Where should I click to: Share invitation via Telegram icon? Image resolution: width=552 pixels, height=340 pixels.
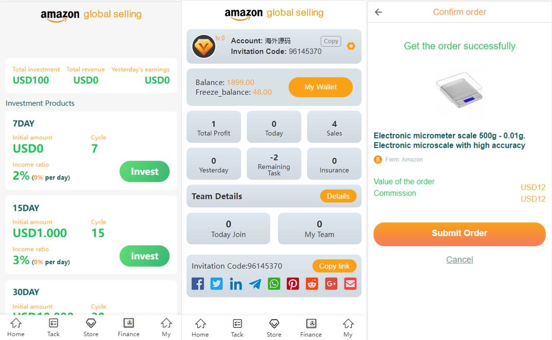[x=255, y=284]
